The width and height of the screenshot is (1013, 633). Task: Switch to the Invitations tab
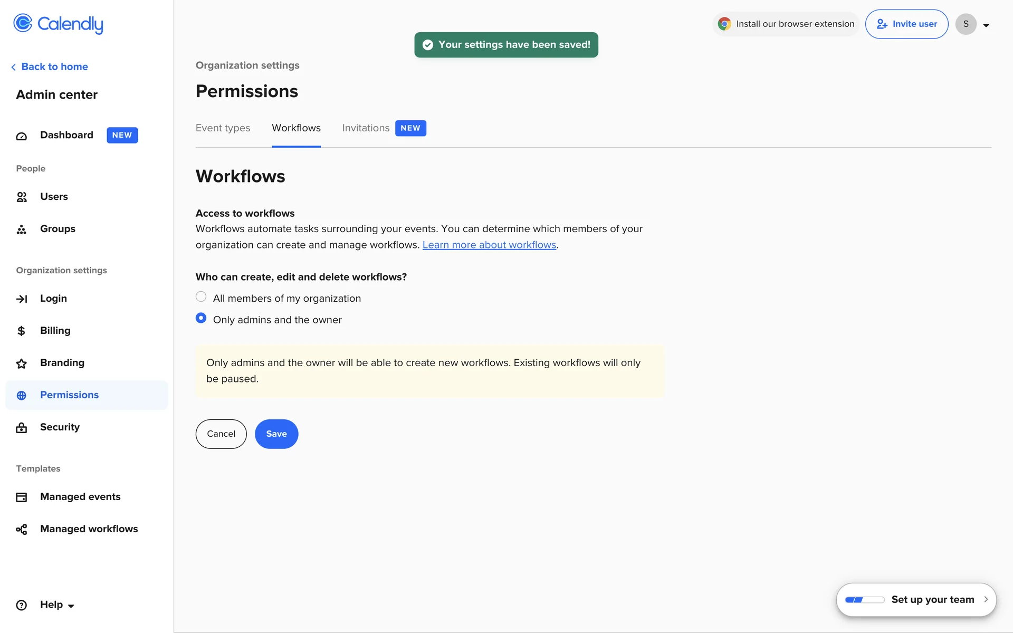[366, 128]
